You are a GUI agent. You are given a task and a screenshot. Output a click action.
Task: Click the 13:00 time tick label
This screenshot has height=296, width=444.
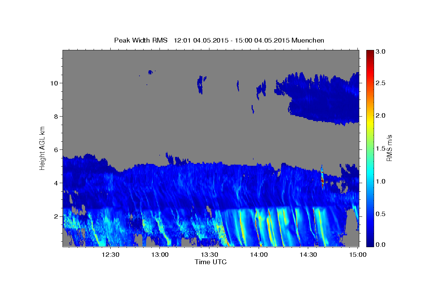(x=160, y=255)
